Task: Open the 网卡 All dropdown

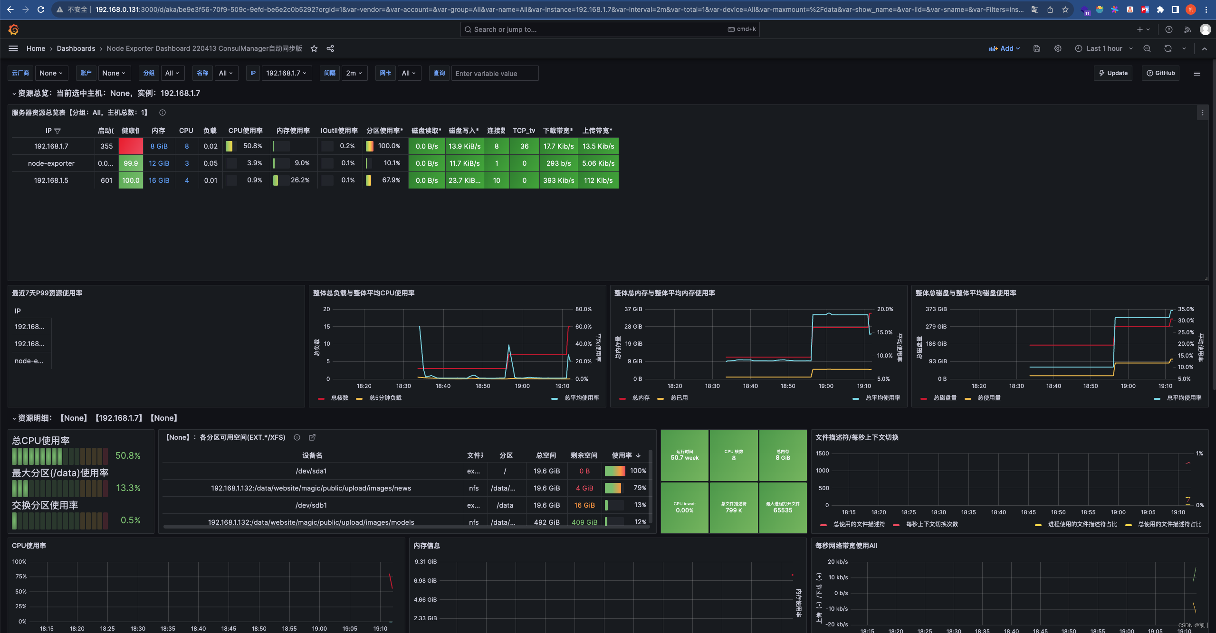Action: click(x=409, y=73)
